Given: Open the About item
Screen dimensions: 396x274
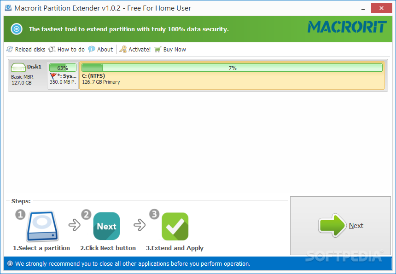Looking at the screenshot, I should [105, 49].
